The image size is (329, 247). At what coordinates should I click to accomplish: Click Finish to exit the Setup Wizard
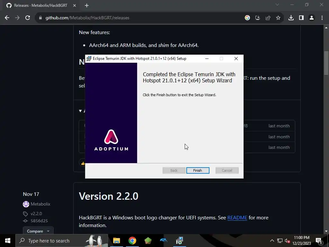coord(198,170)
